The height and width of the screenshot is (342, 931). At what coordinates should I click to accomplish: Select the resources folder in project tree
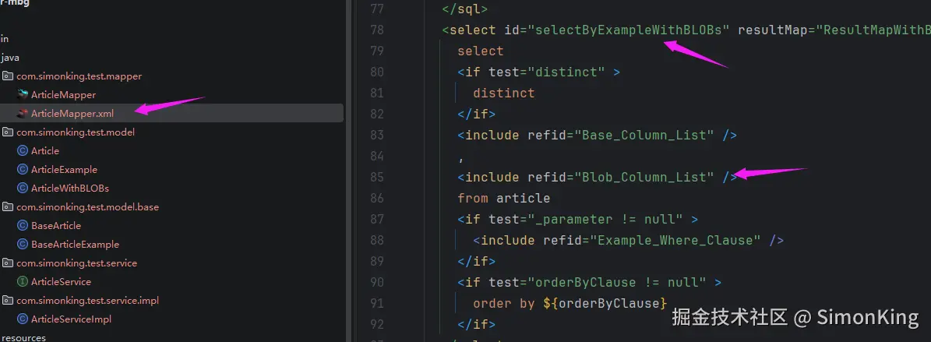[x=23, y=338]
